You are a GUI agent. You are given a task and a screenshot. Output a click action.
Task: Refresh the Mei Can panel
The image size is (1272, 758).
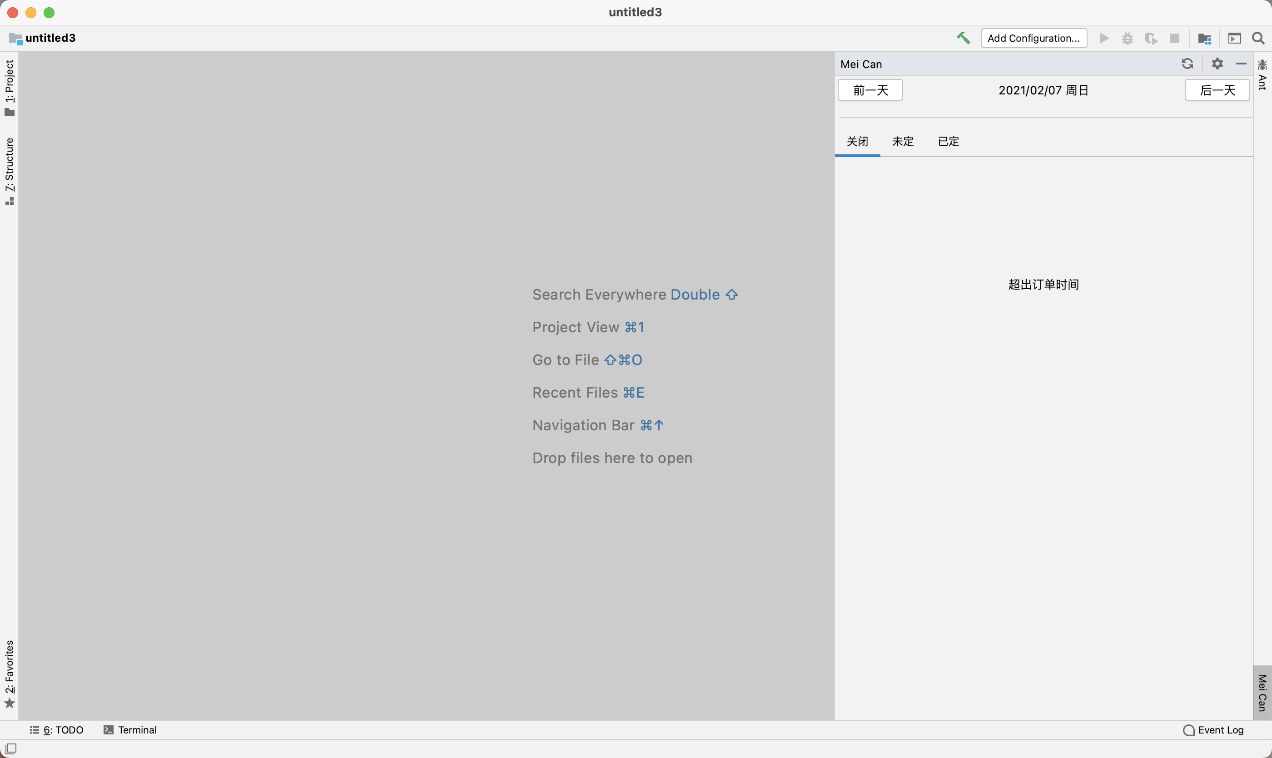point(1187,64)
